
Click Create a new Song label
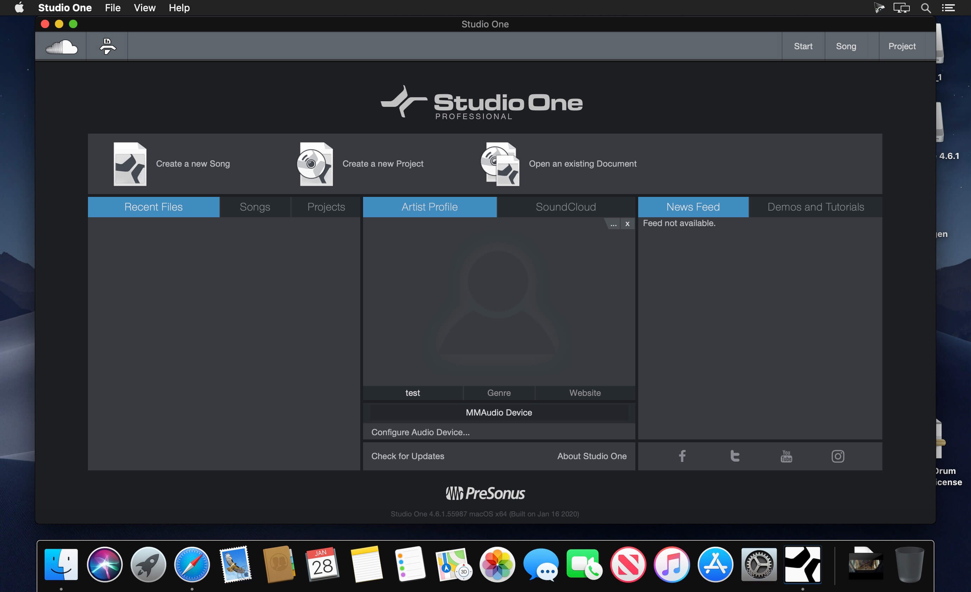(x=193, y=164)
